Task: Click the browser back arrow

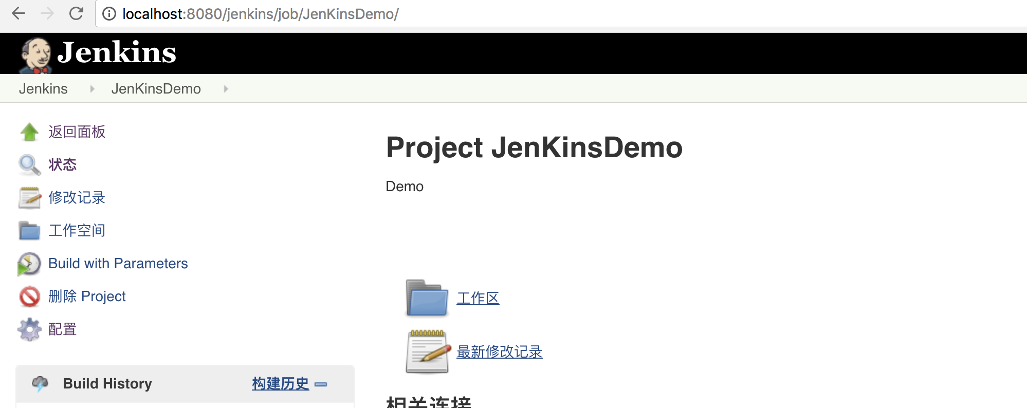Action: tap(19, 13)
